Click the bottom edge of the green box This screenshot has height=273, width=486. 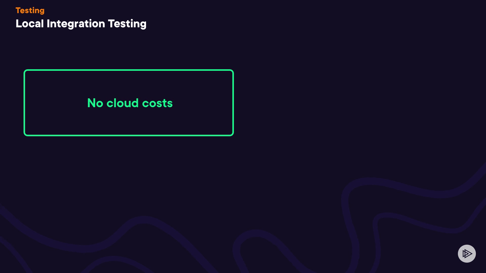click(129, 135)
